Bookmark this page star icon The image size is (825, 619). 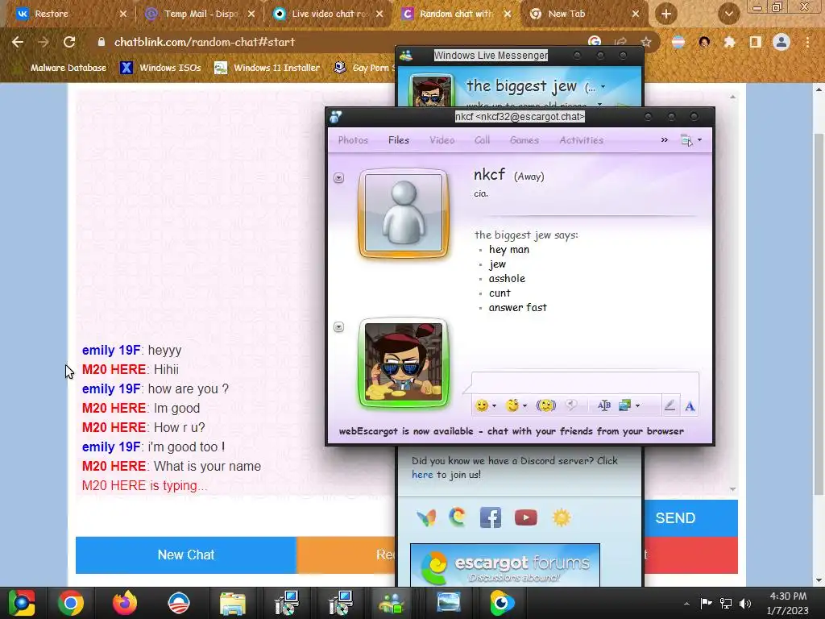coord(646,42)
